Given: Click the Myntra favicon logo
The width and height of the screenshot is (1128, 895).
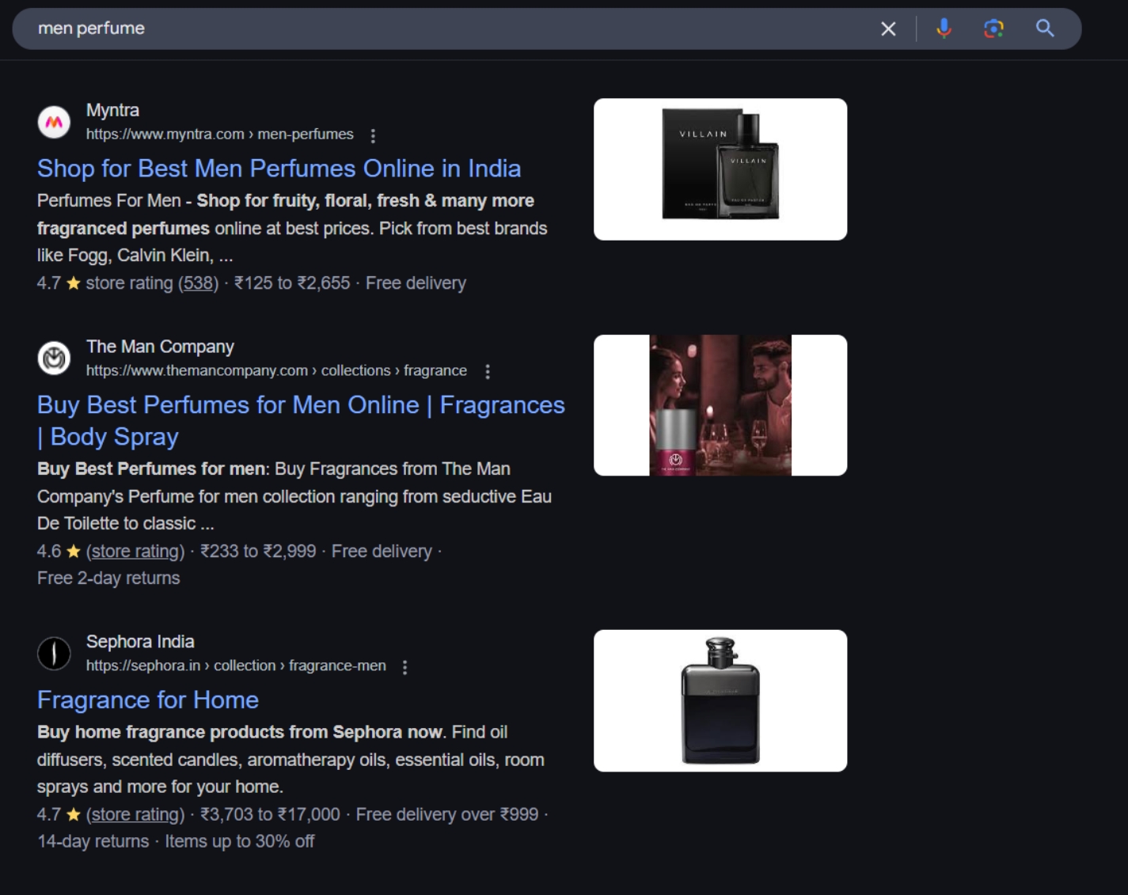Looking at the screenshot, I should click(54, 122).
